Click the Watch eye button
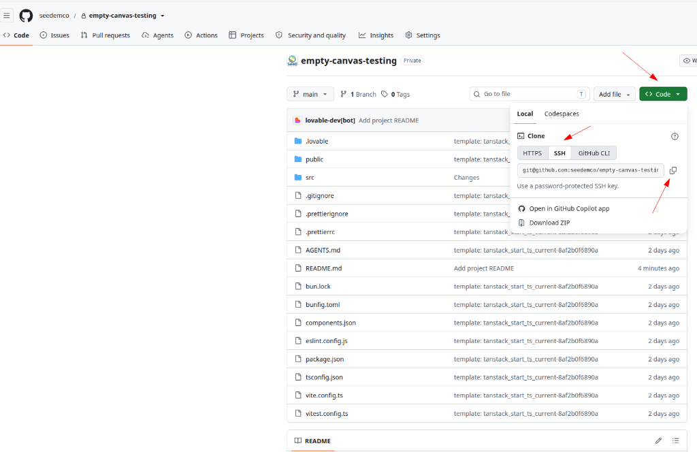Image resolution: width=697 pixels, height=452 pixels. (689, 61)
